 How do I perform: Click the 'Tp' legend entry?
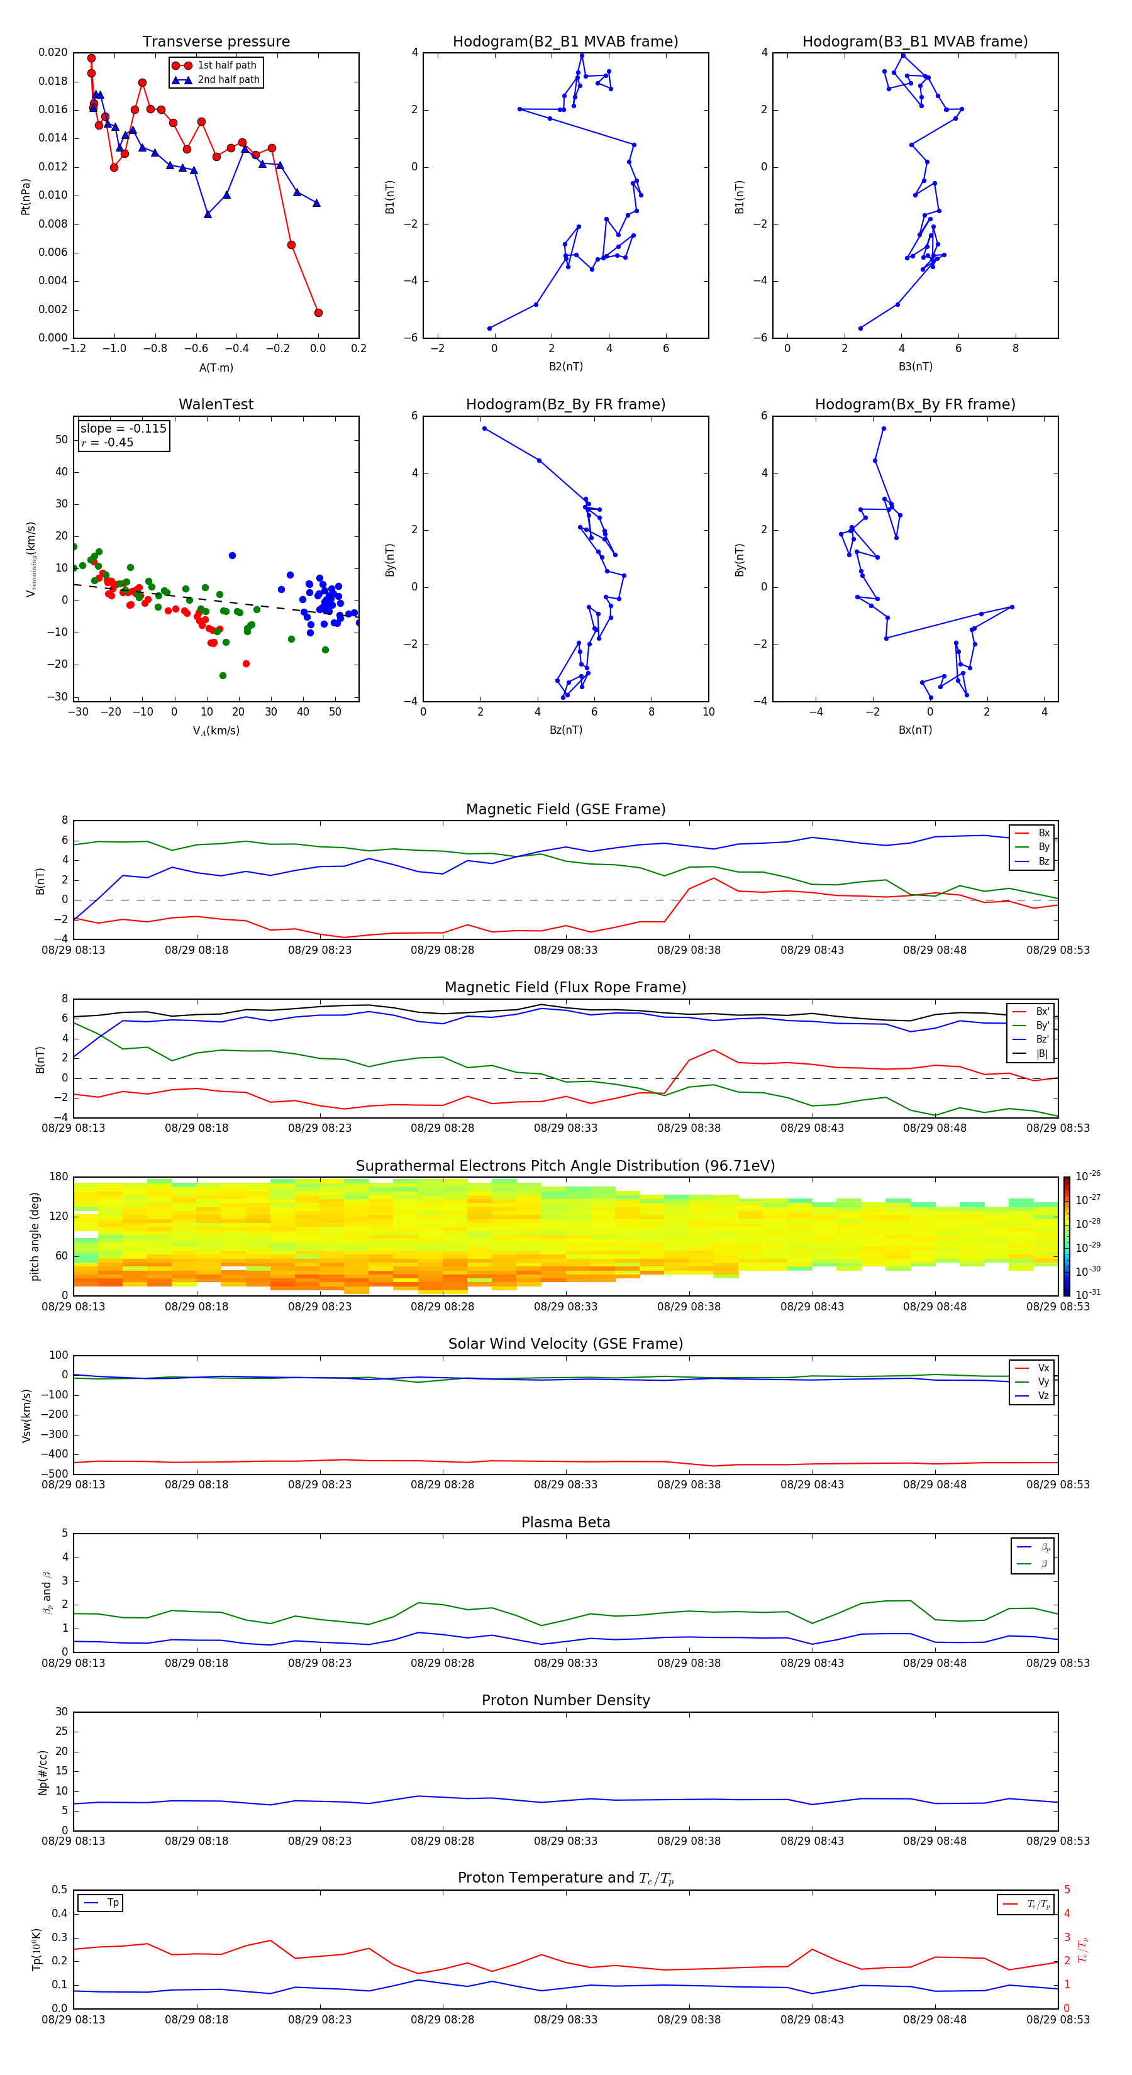point(101,1903)
